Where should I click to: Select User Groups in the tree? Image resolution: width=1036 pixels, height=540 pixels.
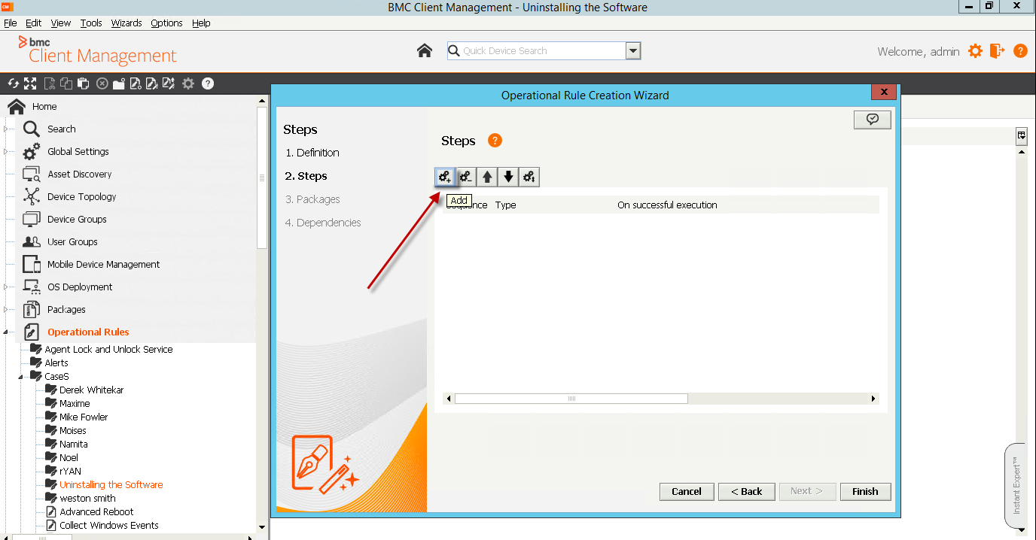coord(72,241)
